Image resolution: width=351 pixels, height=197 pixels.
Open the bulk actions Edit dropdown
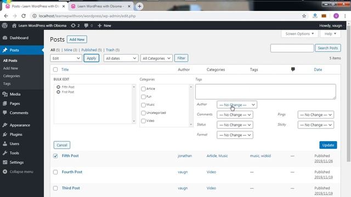[66, 58]
